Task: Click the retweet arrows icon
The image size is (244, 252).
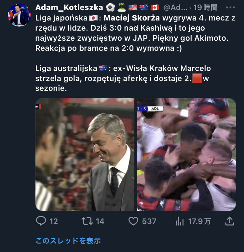Action: click(x=87, y=221)
